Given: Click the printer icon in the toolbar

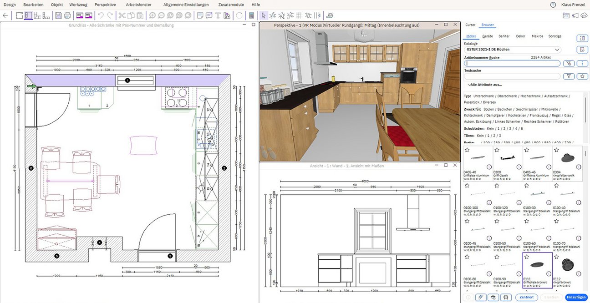Looking at the screenshot, I should (67, 15).
